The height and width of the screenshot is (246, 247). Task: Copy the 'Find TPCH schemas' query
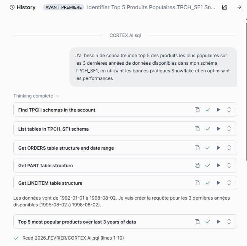(197, 110)
